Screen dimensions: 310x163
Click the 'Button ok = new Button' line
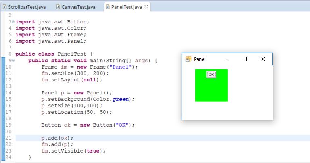[88, 125]
